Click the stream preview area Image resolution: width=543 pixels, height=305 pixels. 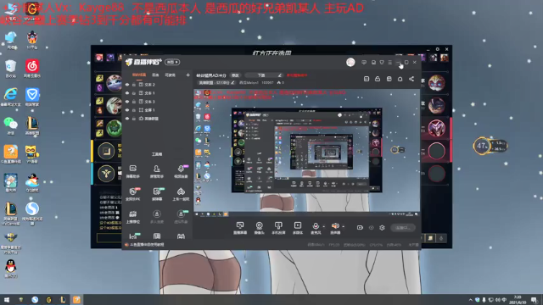[x=307, y=153]
